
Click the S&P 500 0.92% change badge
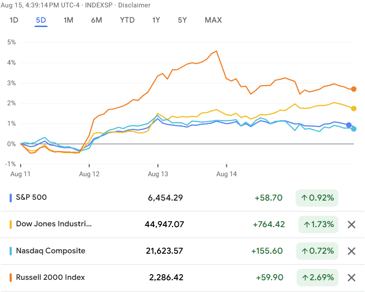(317, 198)
